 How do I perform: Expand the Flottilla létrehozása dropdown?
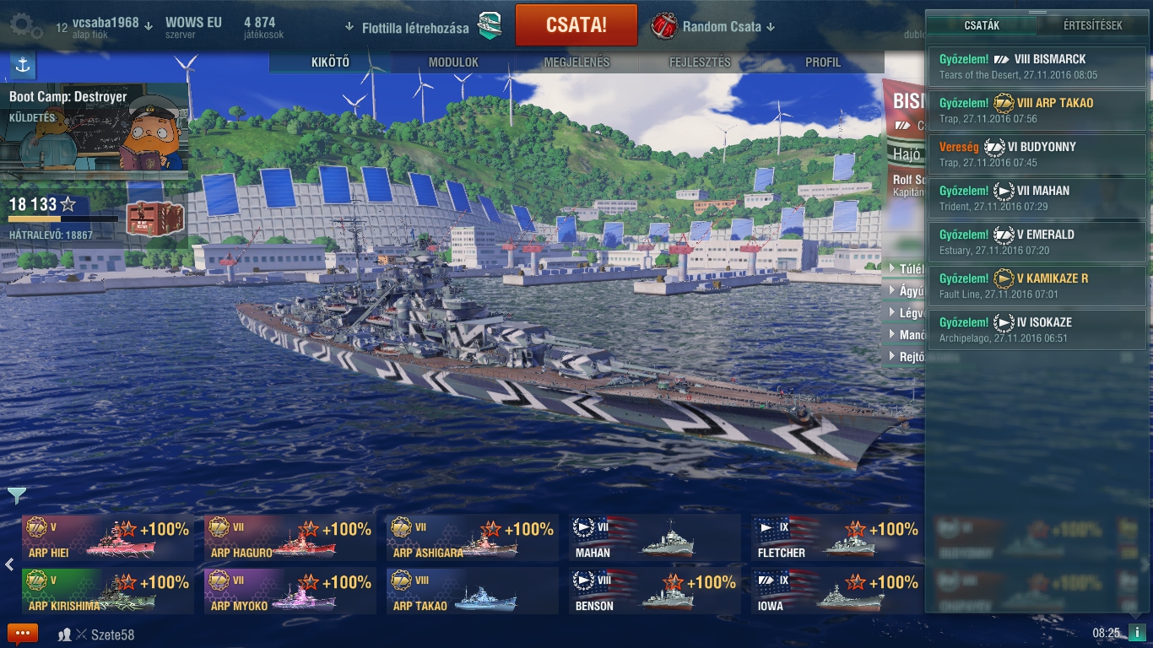(349, 27)
